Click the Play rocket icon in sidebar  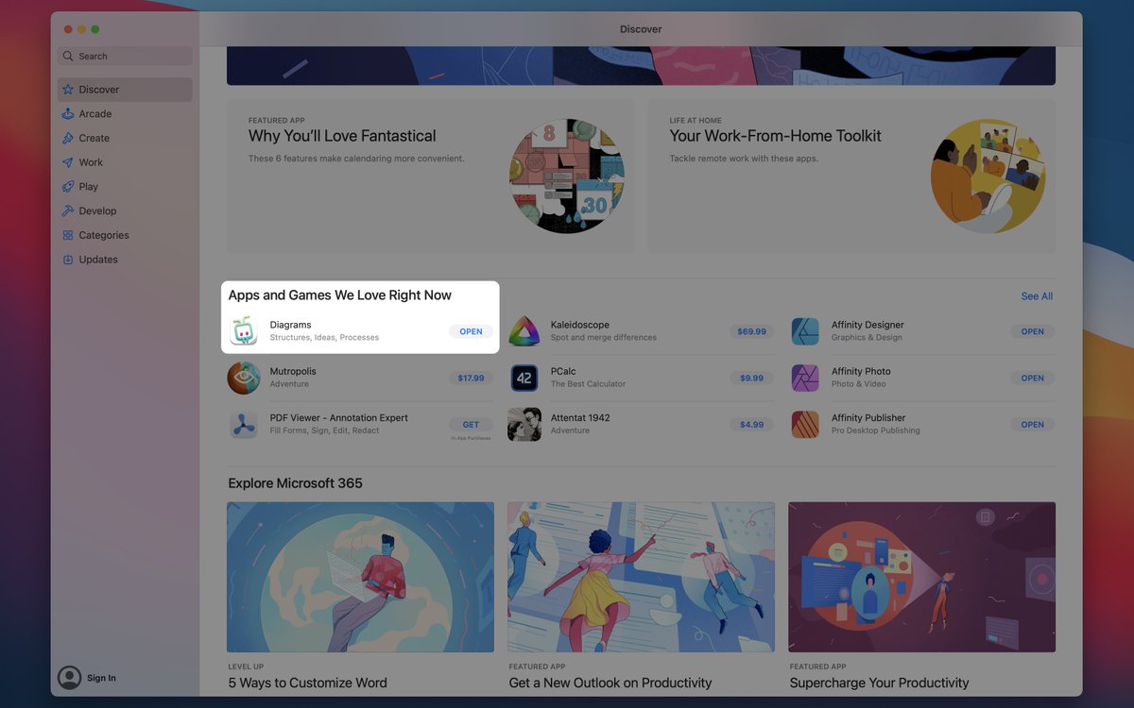[68, 187]
